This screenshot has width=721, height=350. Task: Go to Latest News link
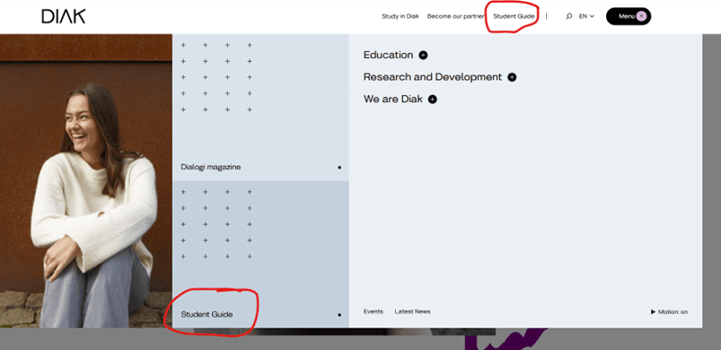[x=412, y=311]
